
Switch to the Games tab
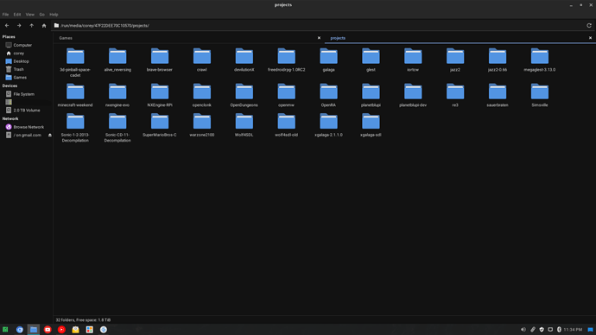pos(66,38)
